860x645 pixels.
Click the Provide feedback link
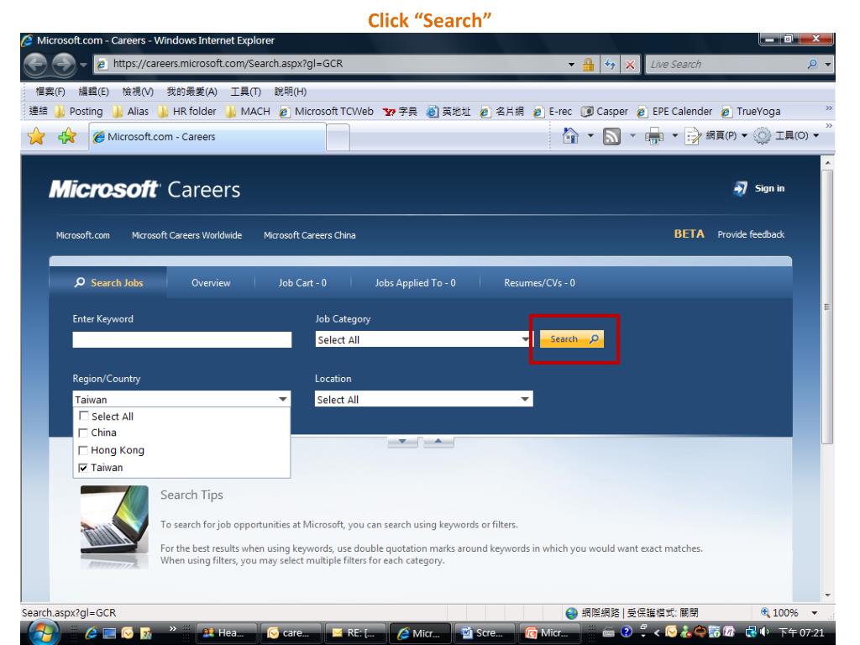(751, 234)
